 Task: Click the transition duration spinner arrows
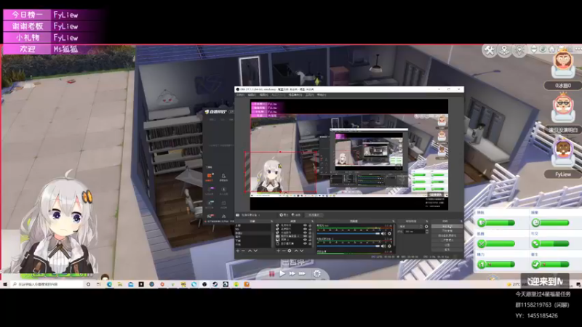427,231
